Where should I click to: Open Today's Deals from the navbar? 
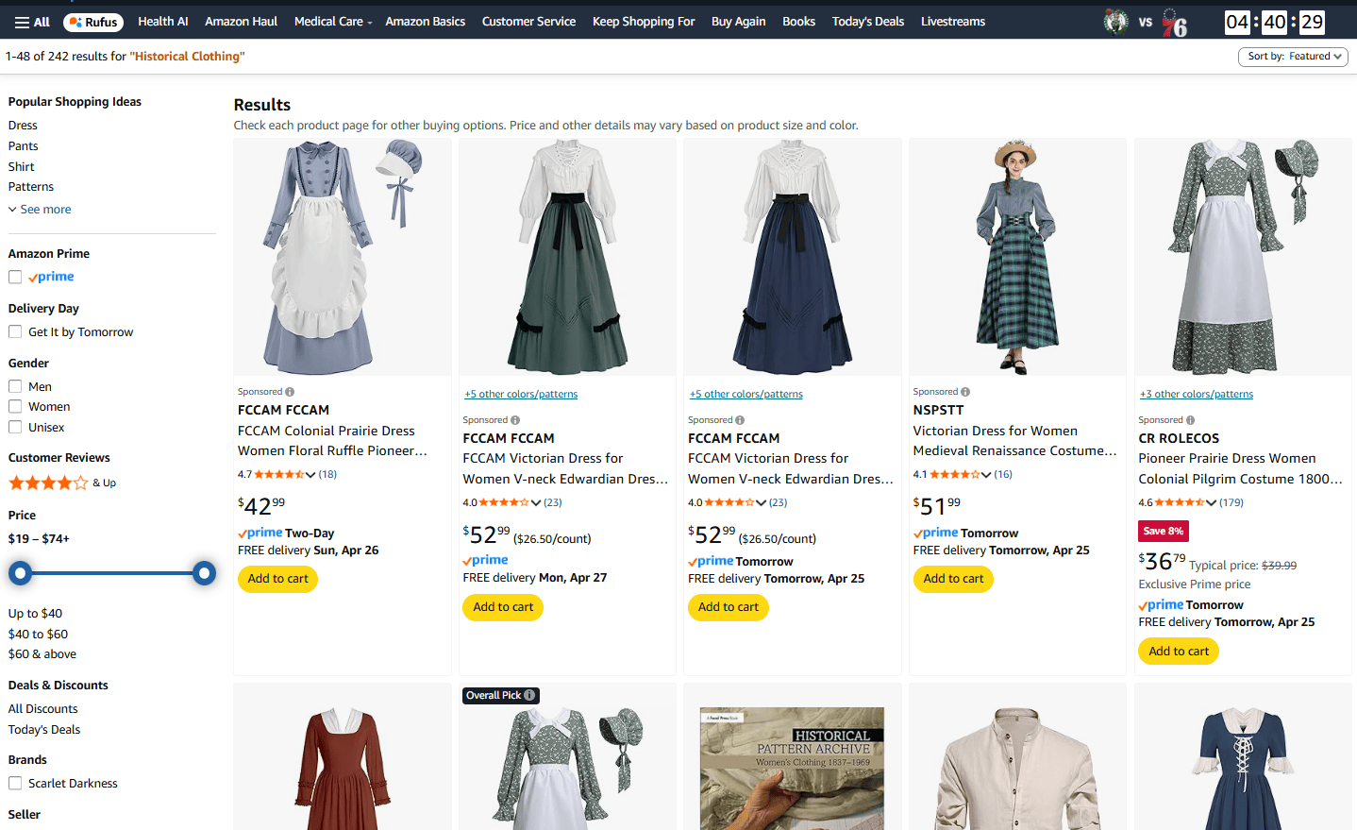(867, 21)
